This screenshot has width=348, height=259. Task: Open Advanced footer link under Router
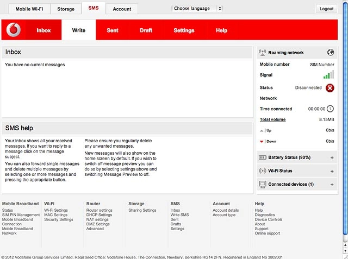click(x=95, y=229)
